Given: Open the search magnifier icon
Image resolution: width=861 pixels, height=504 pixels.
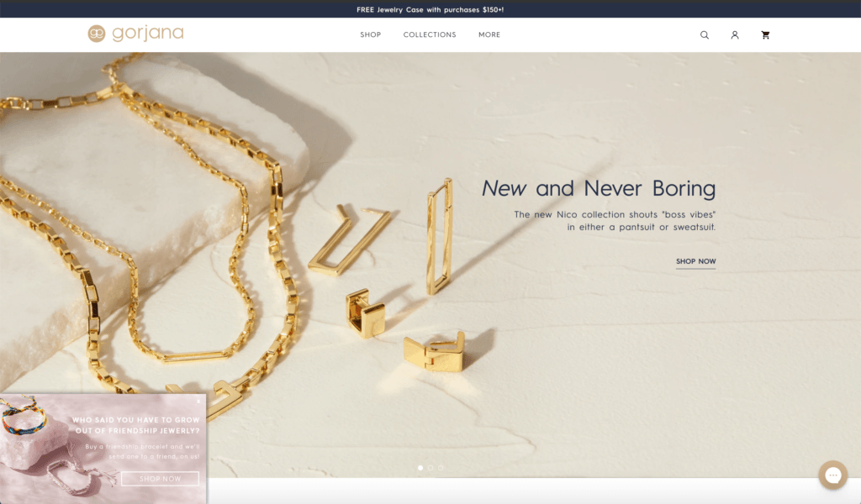Looking at the screenshot, I should click(x=705, y=35).
